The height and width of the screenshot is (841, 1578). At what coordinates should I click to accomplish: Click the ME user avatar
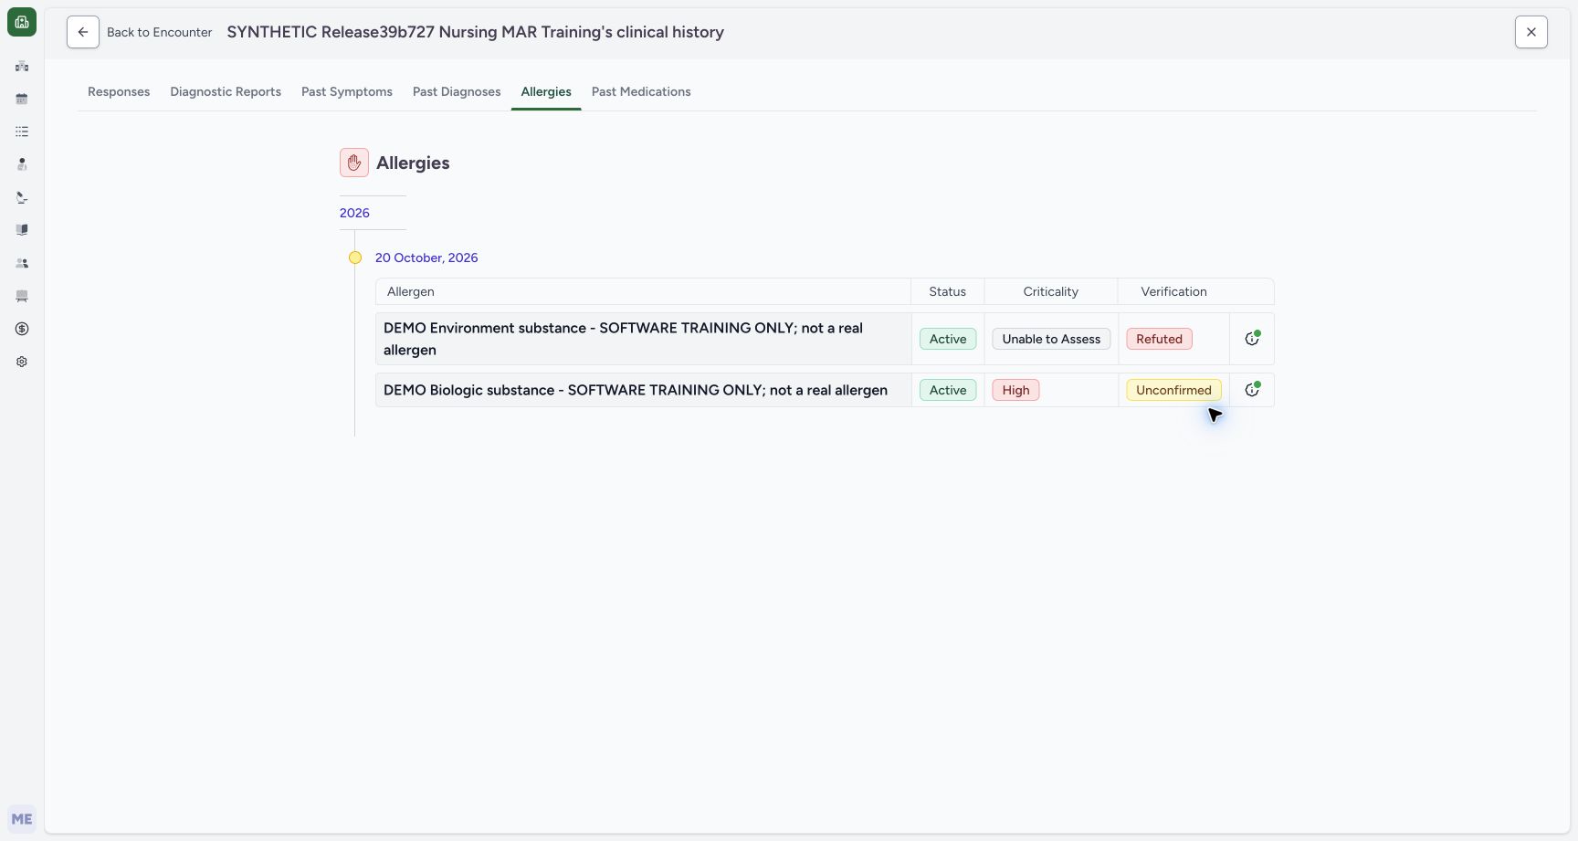(x=22, y=819)
